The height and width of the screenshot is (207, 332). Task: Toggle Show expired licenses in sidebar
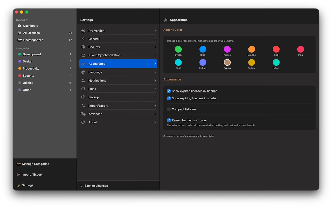(x=169, y=91)
